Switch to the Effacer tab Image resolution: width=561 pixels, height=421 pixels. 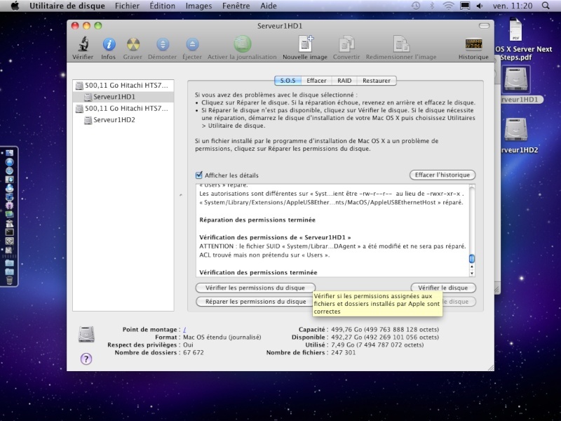tap(317, 81)
